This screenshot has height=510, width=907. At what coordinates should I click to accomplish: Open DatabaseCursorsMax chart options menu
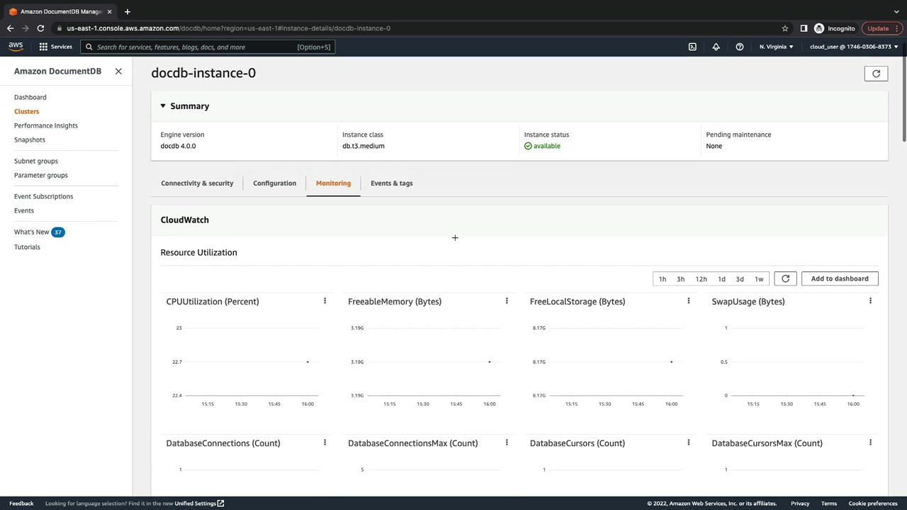870,443
